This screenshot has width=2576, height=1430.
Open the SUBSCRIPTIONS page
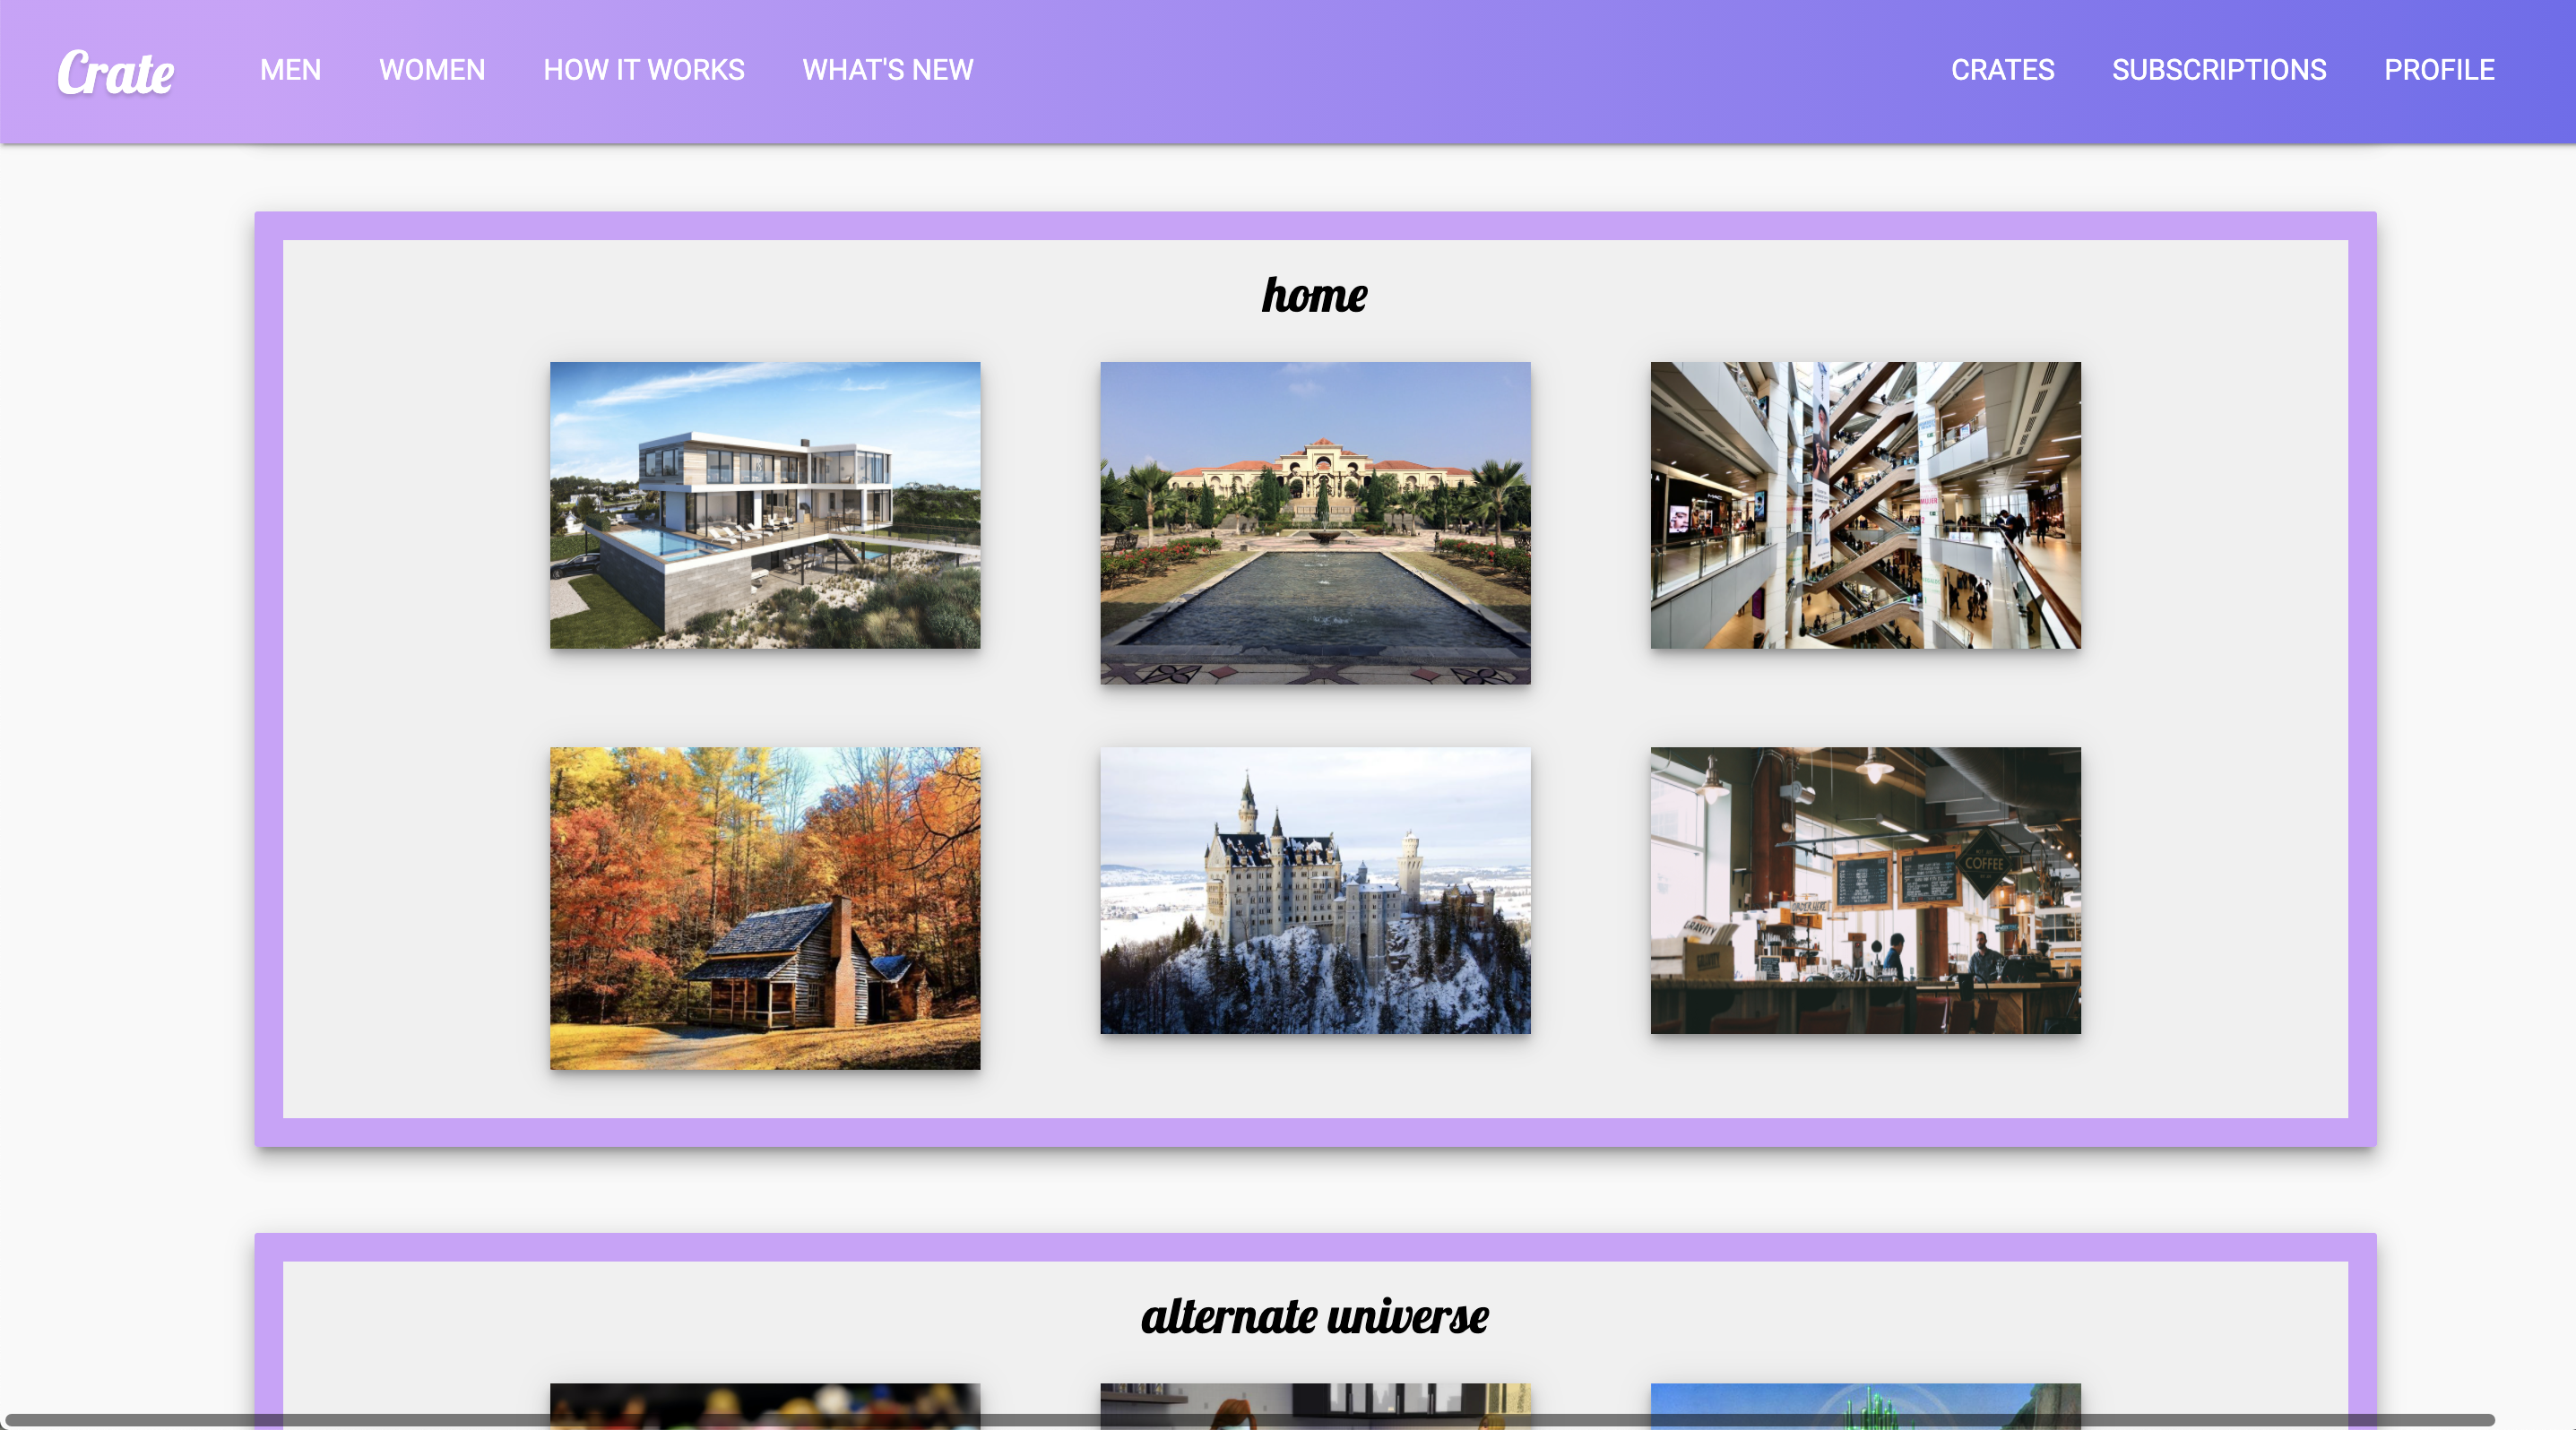2219,70
